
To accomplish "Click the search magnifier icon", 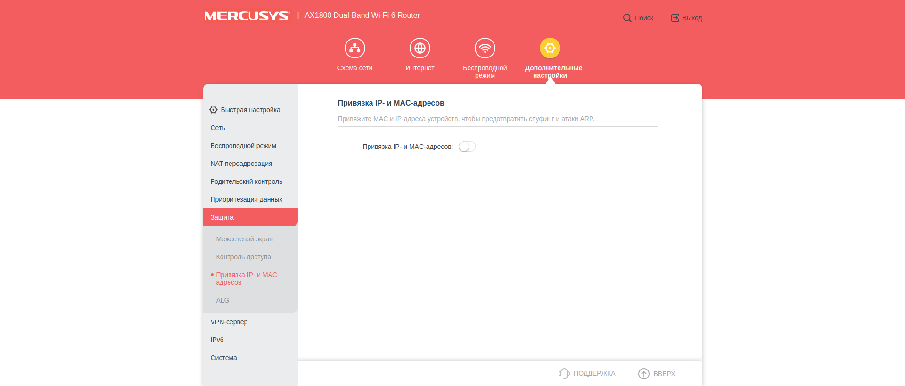I will point(627,18).
